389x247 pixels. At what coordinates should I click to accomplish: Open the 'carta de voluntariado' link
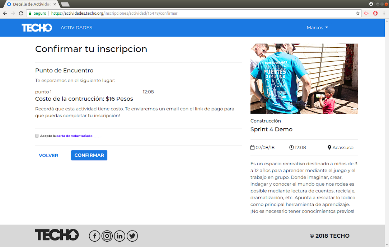74,136
